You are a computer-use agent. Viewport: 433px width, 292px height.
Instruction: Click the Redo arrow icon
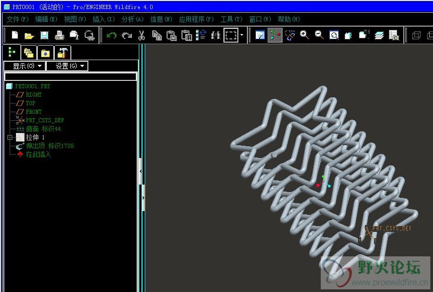click(x=127, y=35)
